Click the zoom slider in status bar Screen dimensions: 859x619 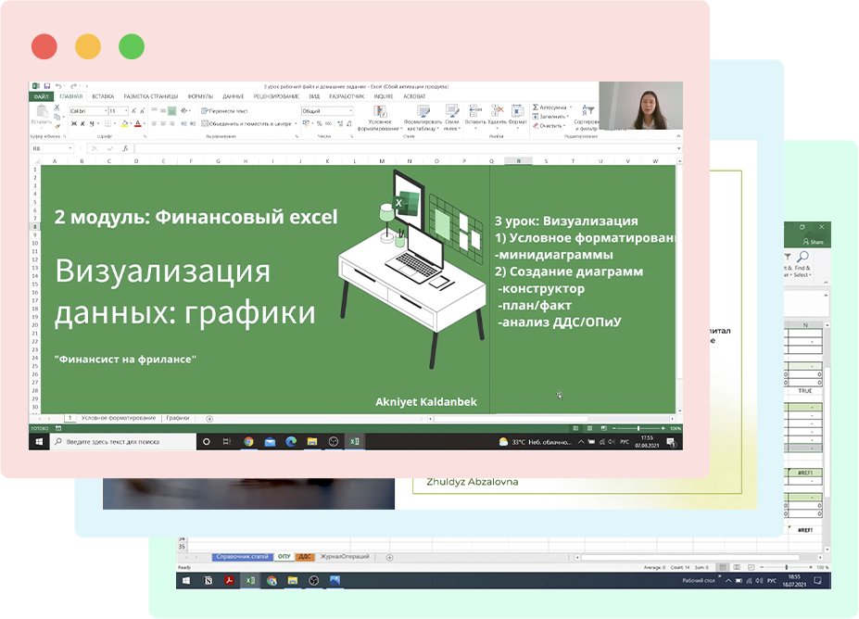[x=638, y=428]
